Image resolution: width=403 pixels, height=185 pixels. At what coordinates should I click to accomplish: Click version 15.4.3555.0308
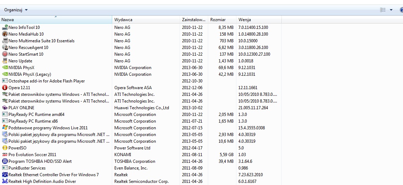click(x=252, y=128)
